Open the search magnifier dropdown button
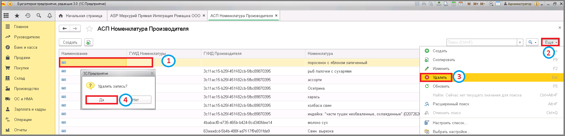 (532, 42)
